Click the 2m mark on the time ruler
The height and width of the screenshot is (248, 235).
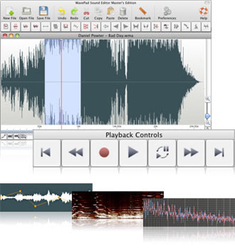(156, 126)
